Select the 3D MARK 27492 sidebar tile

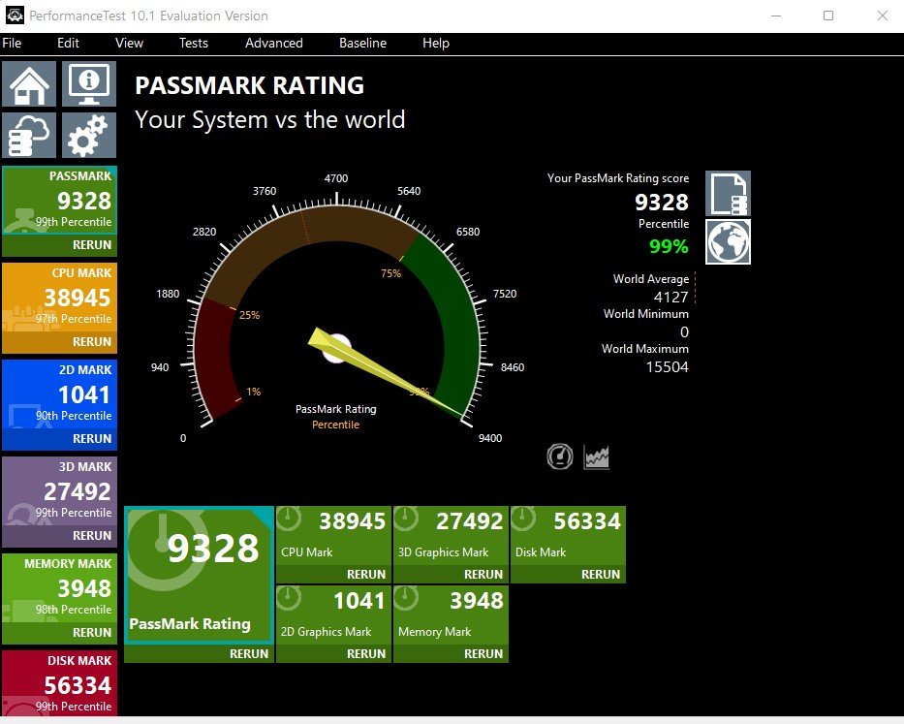tap(59, 491)
